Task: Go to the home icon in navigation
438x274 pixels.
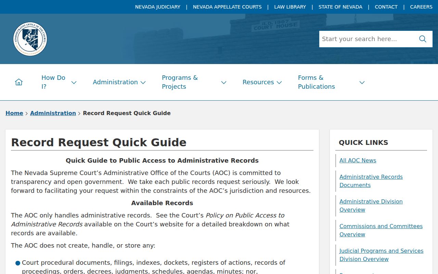Action: tap(19, 82)
